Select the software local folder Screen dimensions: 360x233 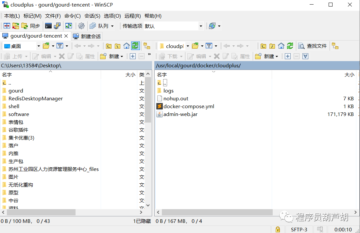(x=19, y=114)
